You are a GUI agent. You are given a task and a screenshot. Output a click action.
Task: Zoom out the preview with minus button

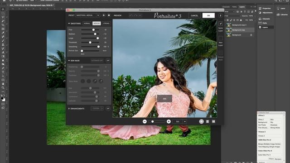[145, 121]
